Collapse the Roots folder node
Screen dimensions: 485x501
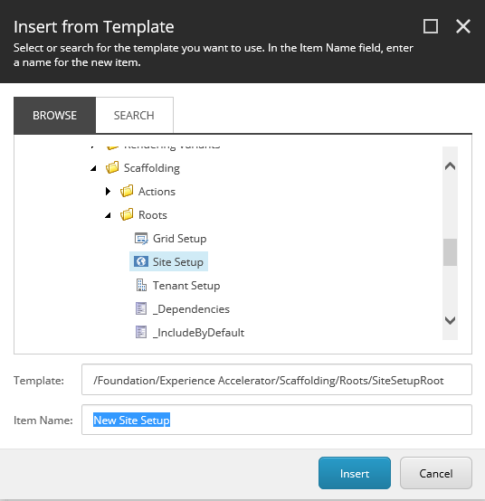tap(108, 215)
